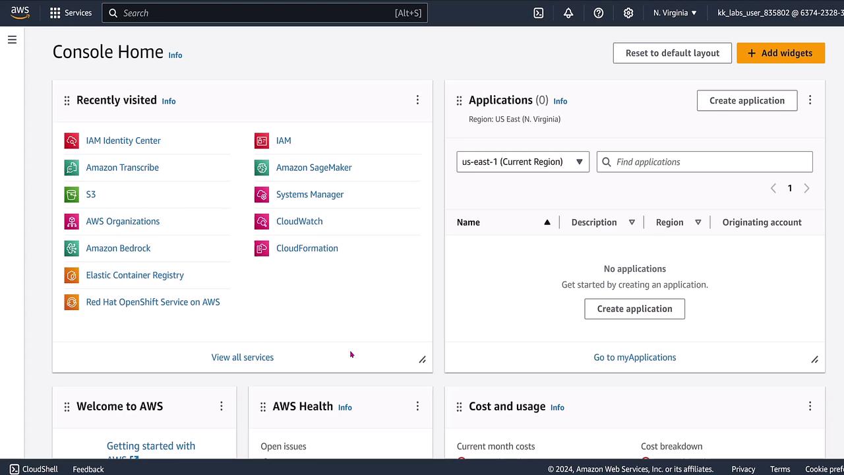Sort applications by Region column

(x=698, y=222)
